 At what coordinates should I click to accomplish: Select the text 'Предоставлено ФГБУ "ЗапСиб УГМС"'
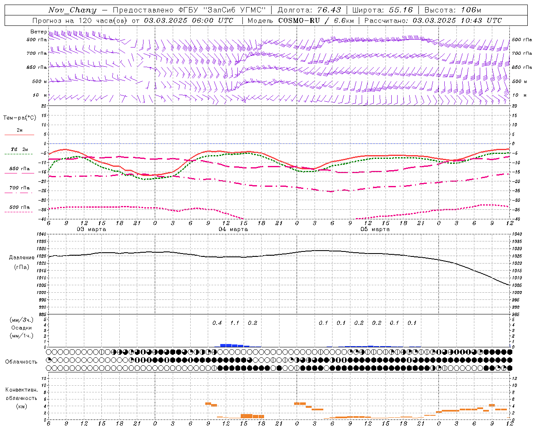(x=189, y=10)
